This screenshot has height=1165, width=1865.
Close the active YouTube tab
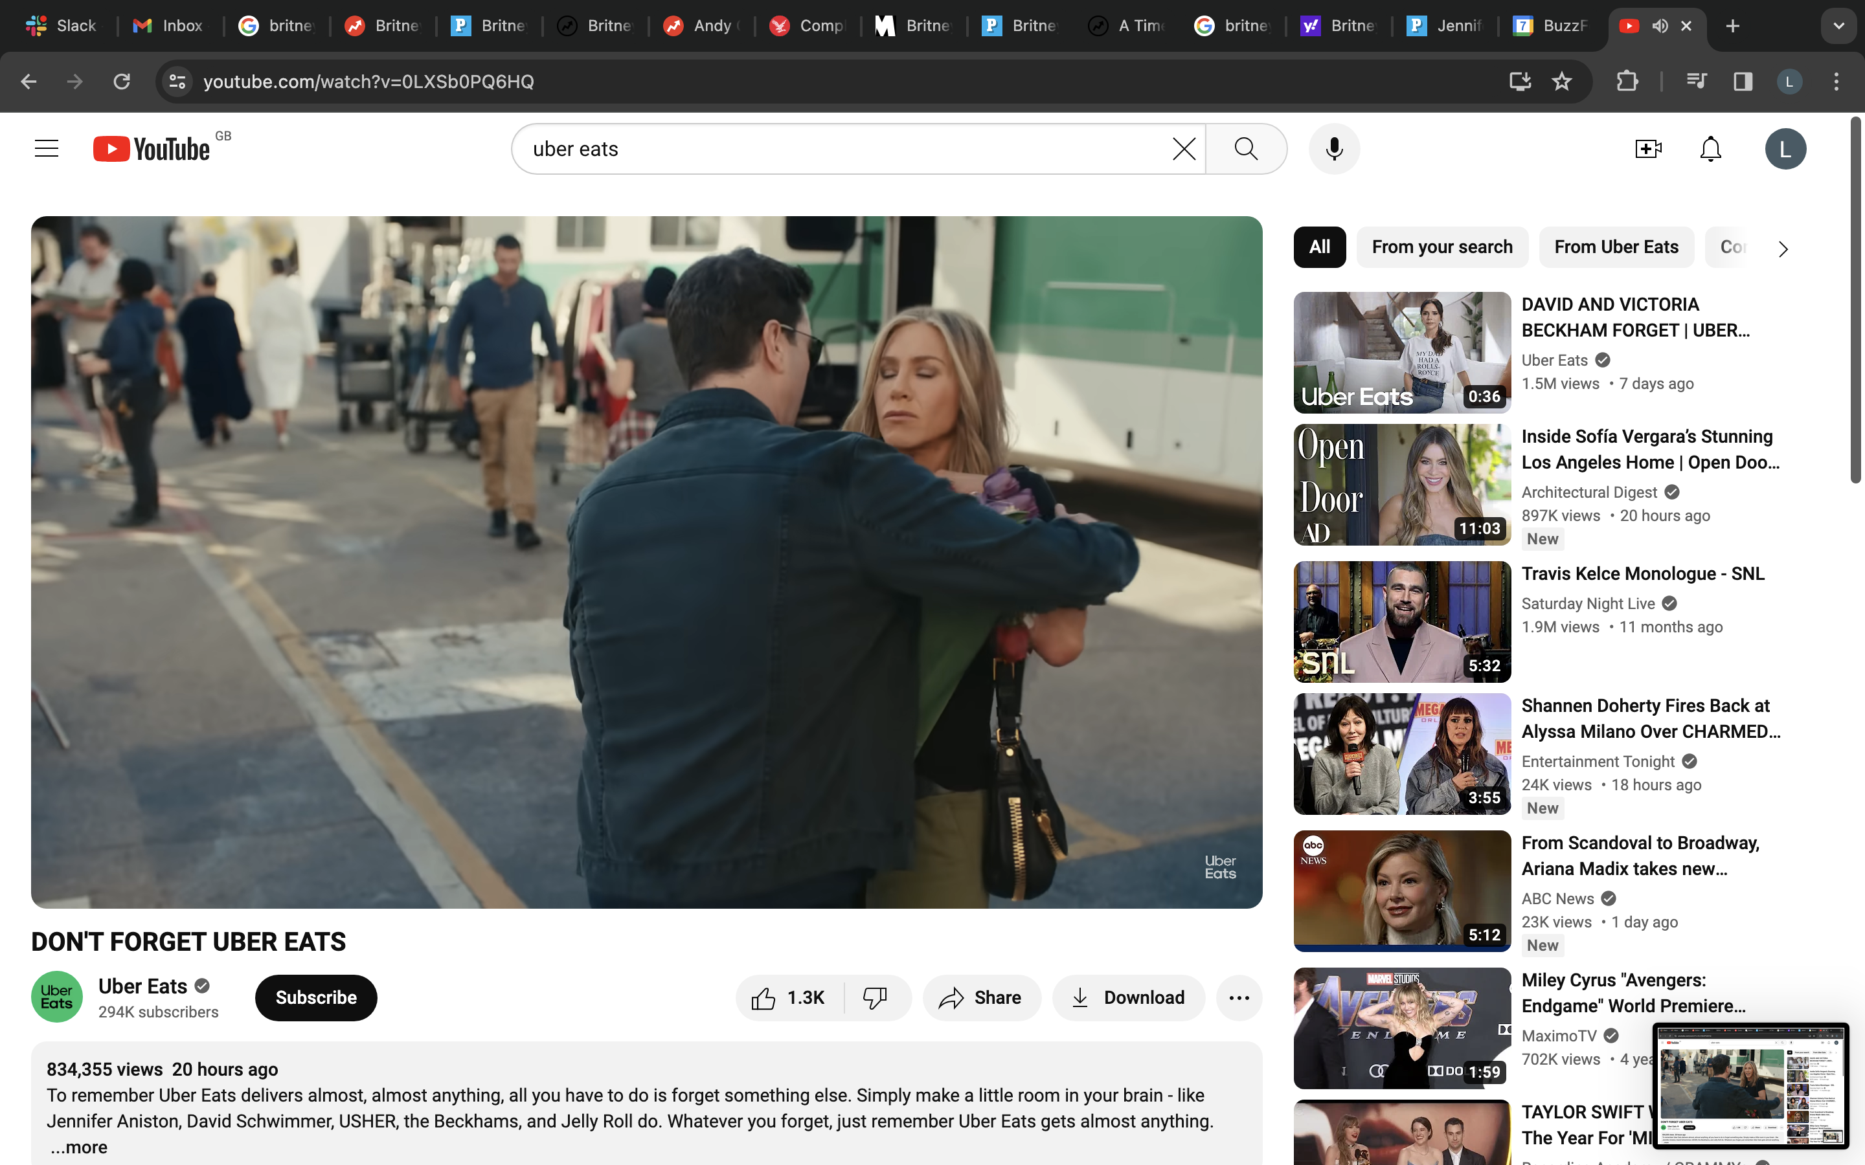coord(1686,26)
